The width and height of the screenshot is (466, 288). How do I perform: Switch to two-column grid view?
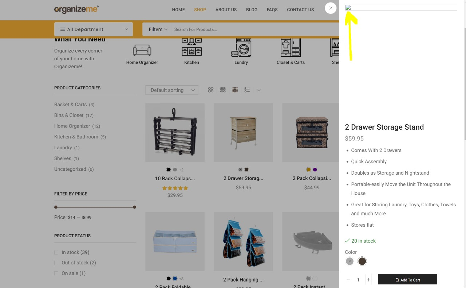click(x=211, y=90)
